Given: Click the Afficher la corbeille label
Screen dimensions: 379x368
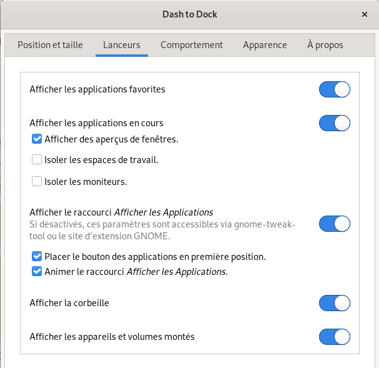Looking at the screenshot, I should pyautogui.click(x=69, y=303).
